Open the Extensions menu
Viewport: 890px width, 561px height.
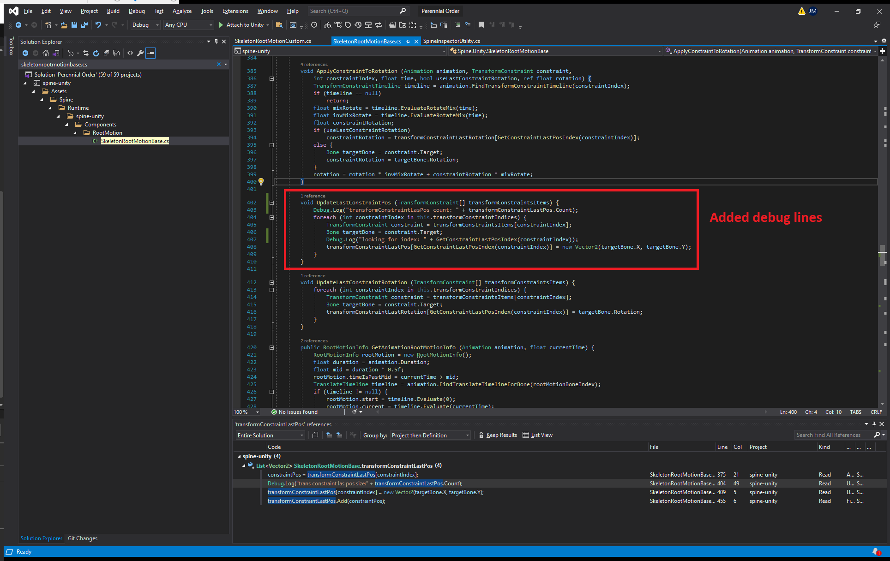click(x=235, y=11)
